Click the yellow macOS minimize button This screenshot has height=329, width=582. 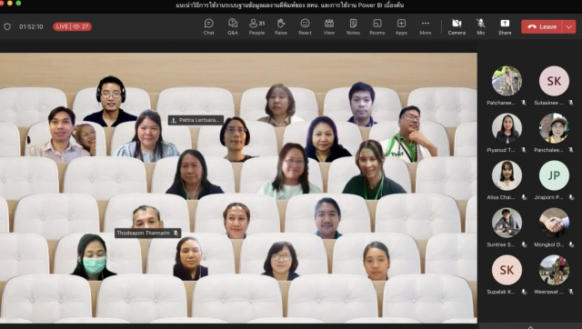(x=10, y=3)
